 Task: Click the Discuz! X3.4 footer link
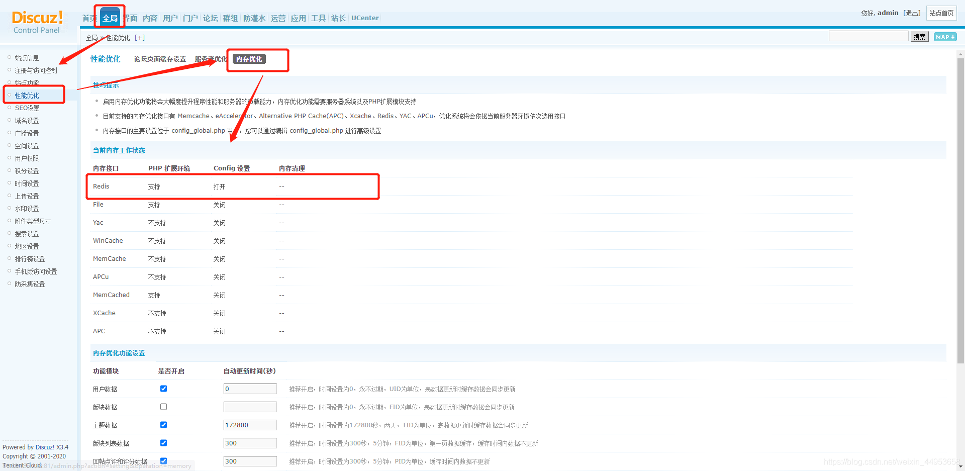[x=52, y=447]
